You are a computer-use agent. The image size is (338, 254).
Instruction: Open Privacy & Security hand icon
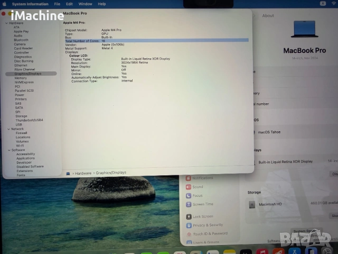coord(189,225)
